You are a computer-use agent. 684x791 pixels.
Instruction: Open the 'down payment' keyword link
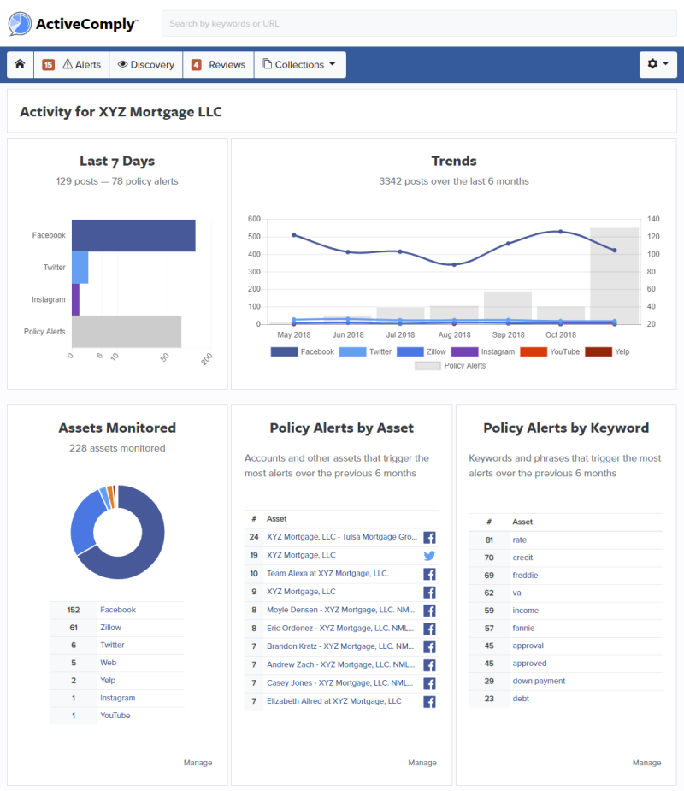(x=539, y=681)
